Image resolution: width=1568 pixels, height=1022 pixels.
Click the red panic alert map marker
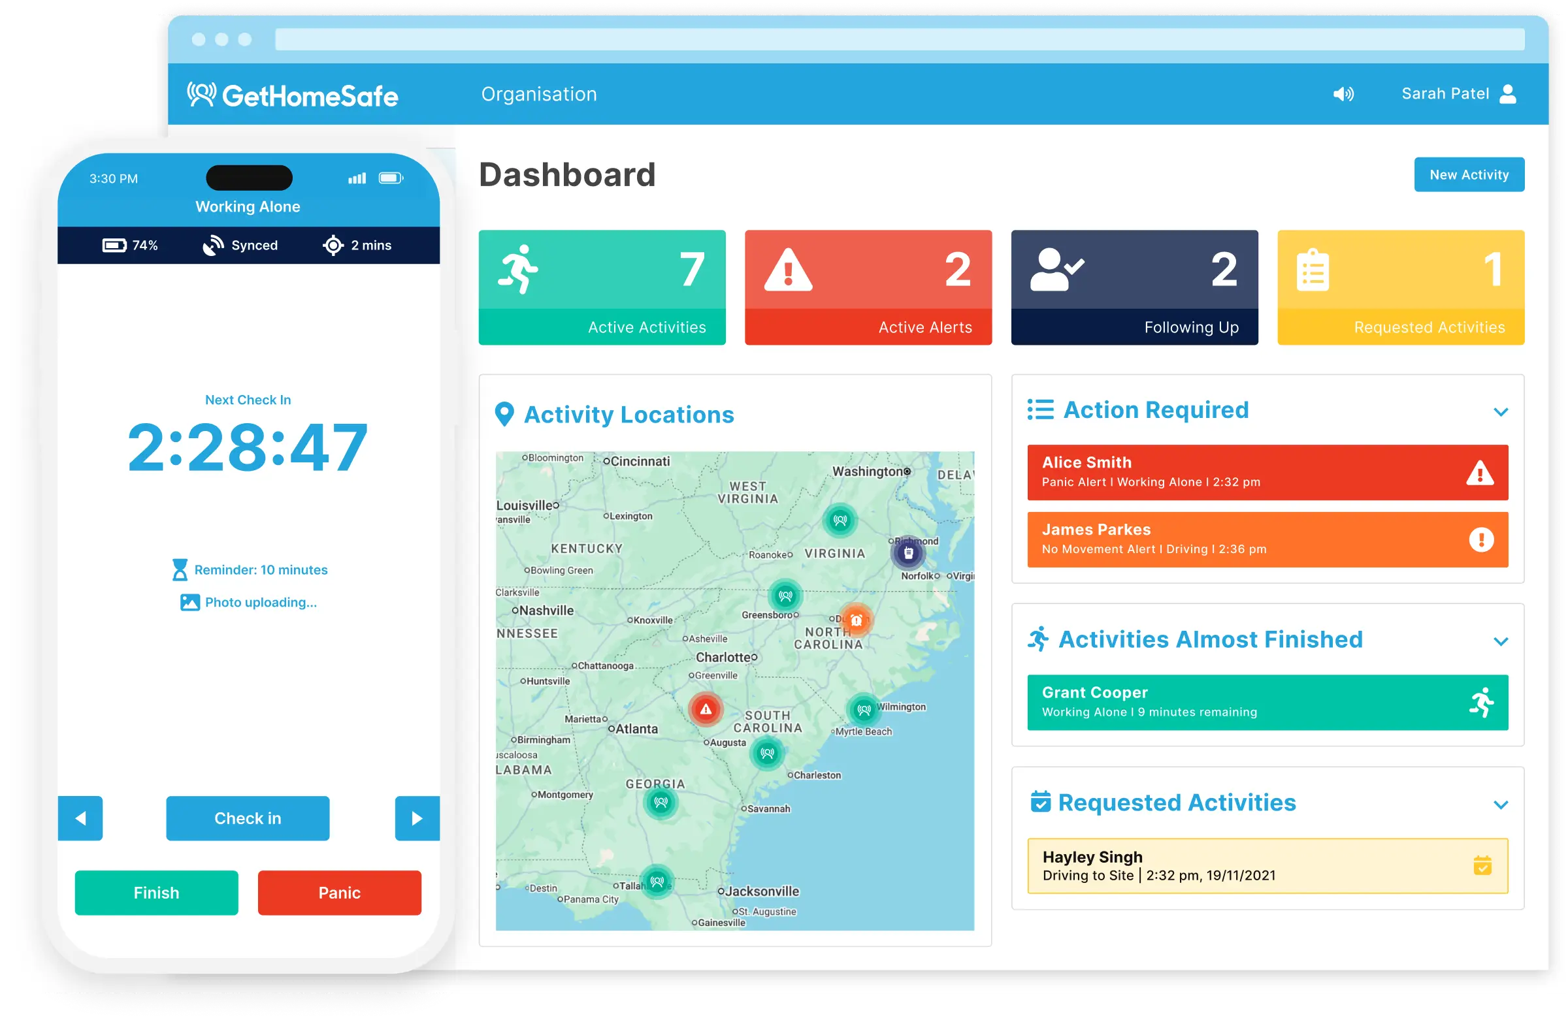706,709
